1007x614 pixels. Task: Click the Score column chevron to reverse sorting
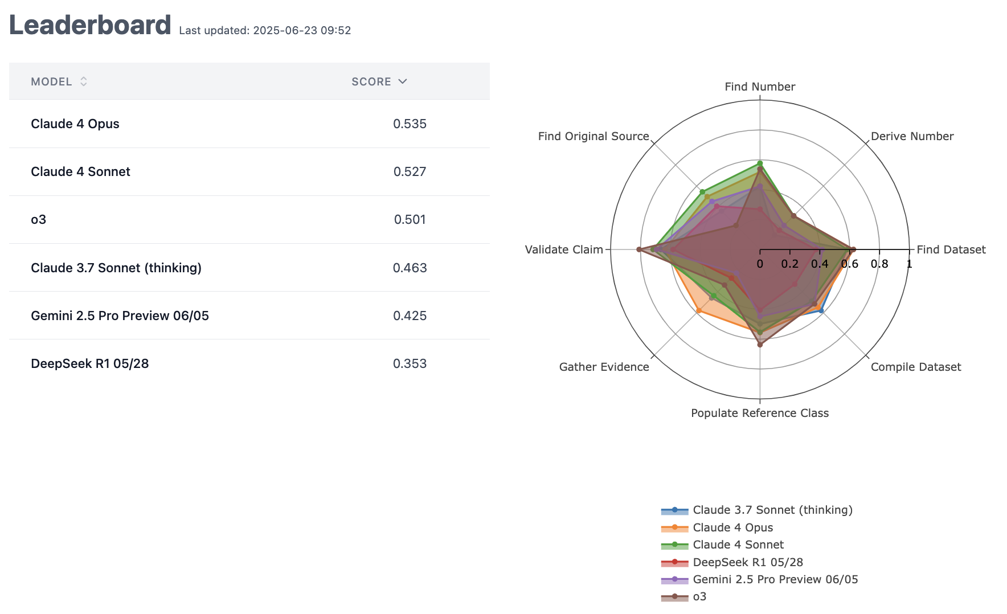pos(403,81)
